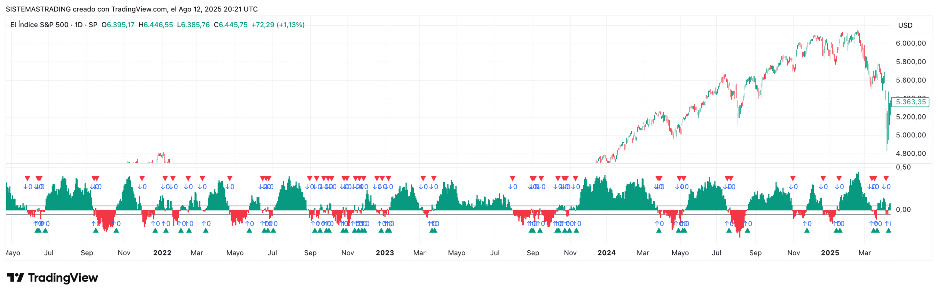Click the 1D interval label in the legend
Image resolution: width=938 pixels, height=295 pixels.
78,25
